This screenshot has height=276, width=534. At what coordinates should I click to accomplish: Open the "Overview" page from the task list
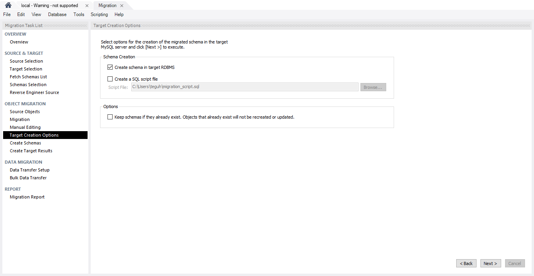point(19,42)
